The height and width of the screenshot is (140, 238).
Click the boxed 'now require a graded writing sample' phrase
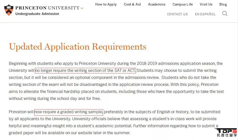point(68,112)
